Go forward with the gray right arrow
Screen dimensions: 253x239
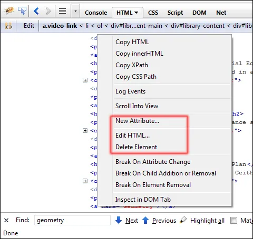click(48, 11)
